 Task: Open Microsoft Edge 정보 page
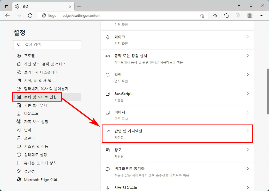[47, 179]
